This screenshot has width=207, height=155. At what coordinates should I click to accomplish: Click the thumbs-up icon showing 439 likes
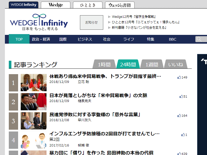tap(179, 154)
